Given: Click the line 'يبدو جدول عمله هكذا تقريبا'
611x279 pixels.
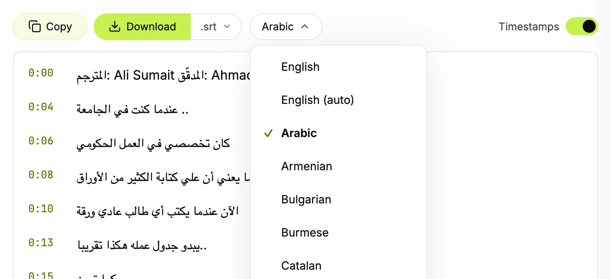Looking at the screenshot, I should [142, 245].
